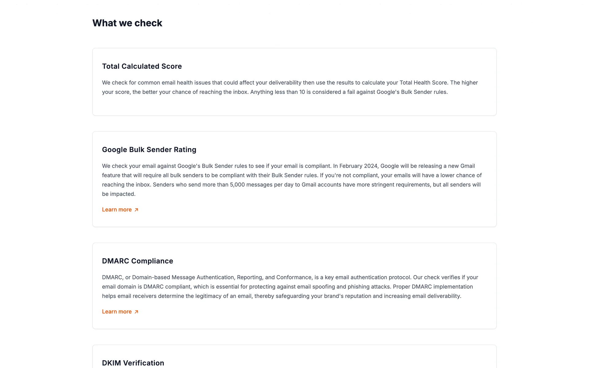589x368 pixels.
Task: Click the Total Calculated Score heading
Action: 142,66
